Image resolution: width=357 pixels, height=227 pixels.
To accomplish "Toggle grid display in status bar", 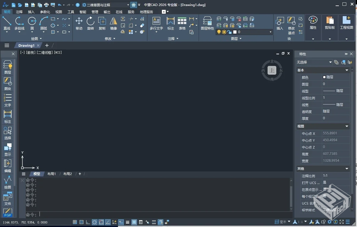I will pyautogui.click(x=75, y=222).
